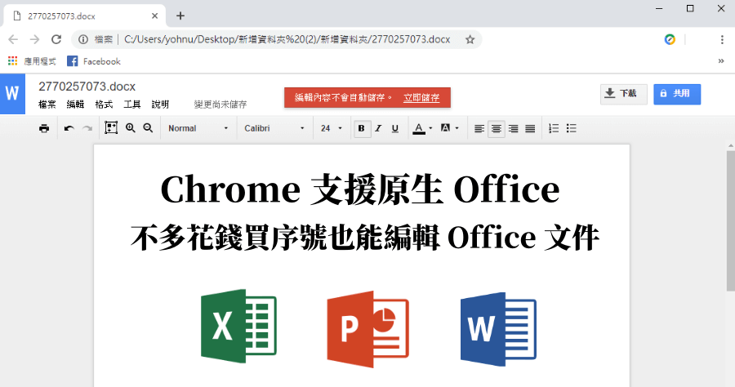Image resolution: width=735 pixels, height=387 pixels.
Task: Toggle italic formatting
Action: click(378, 128)
